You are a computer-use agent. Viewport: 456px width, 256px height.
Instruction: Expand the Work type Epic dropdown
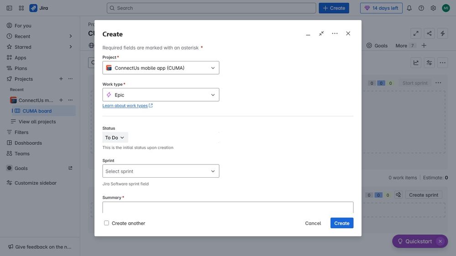[x=161, y=95]
